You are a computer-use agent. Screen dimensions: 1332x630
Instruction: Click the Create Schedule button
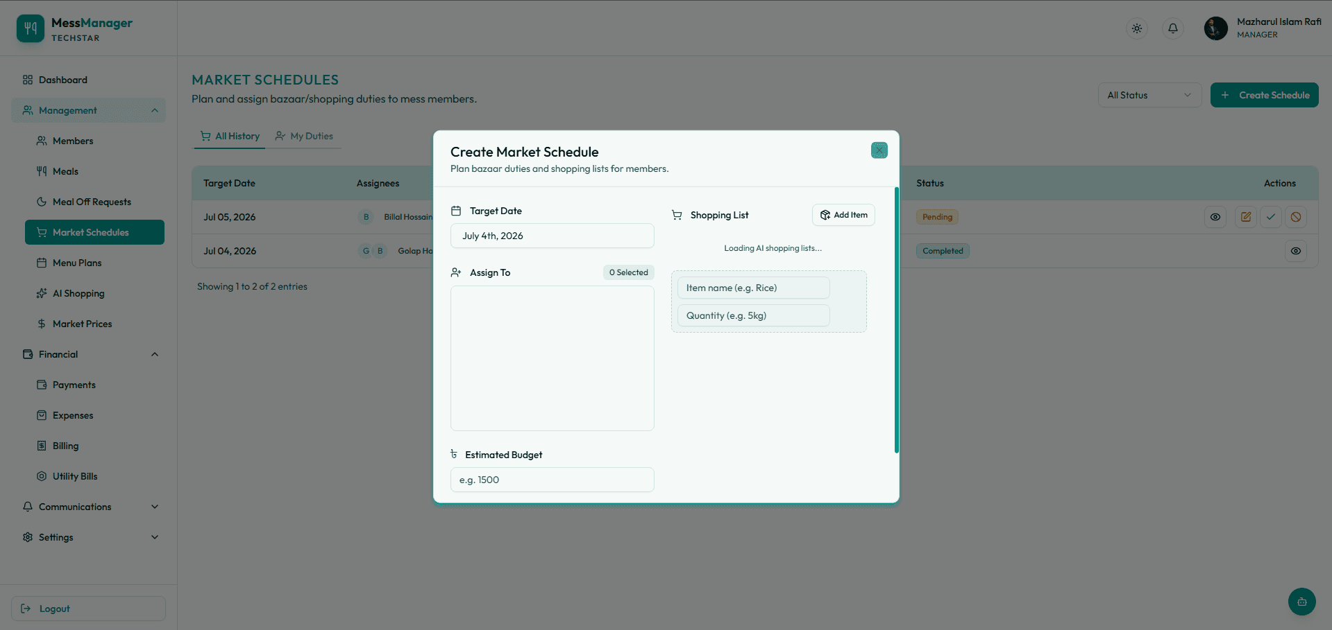click(x=1265, y=95)
